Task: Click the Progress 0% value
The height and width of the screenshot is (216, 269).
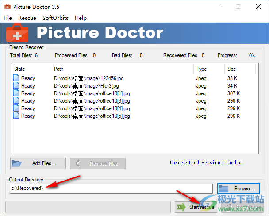Action: pyautogui.click(x=252, y=55)
